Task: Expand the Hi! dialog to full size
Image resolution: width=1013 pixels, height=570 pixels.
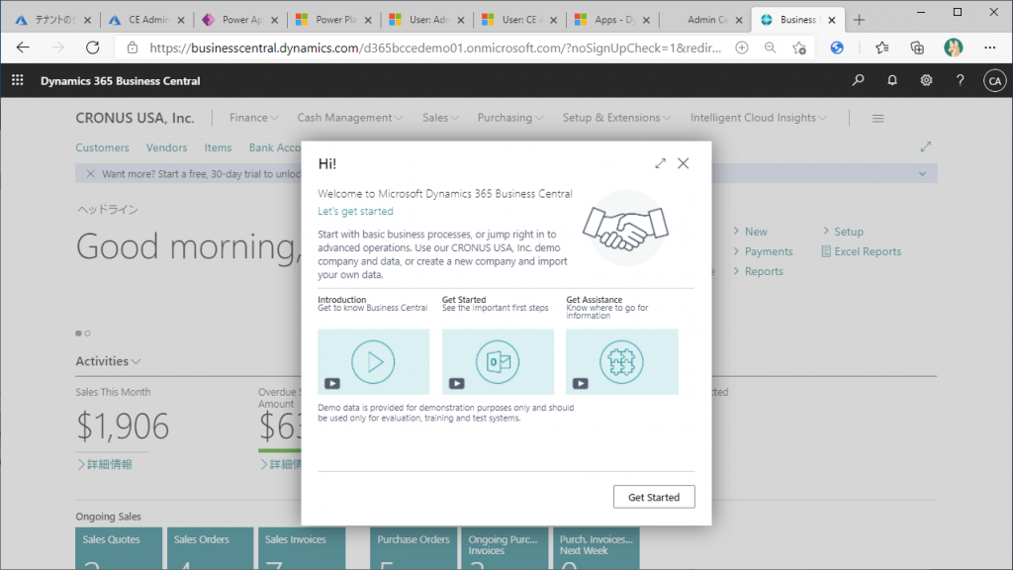Action: coord(660,163)
